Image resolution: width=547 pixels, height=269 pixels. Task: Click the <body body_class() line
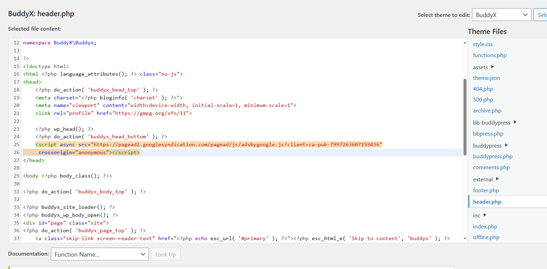point(67,176)
